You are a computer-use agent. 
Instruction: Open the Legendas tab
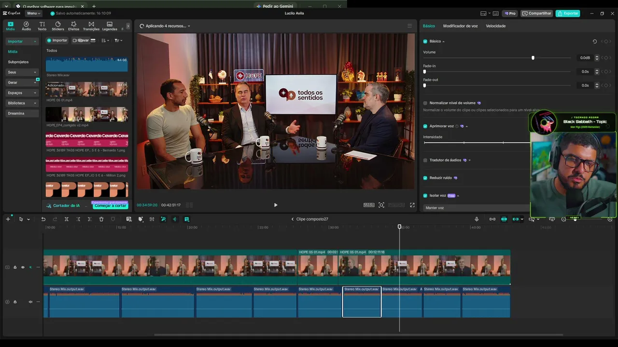pyautogui.click(x=110, y=26)
